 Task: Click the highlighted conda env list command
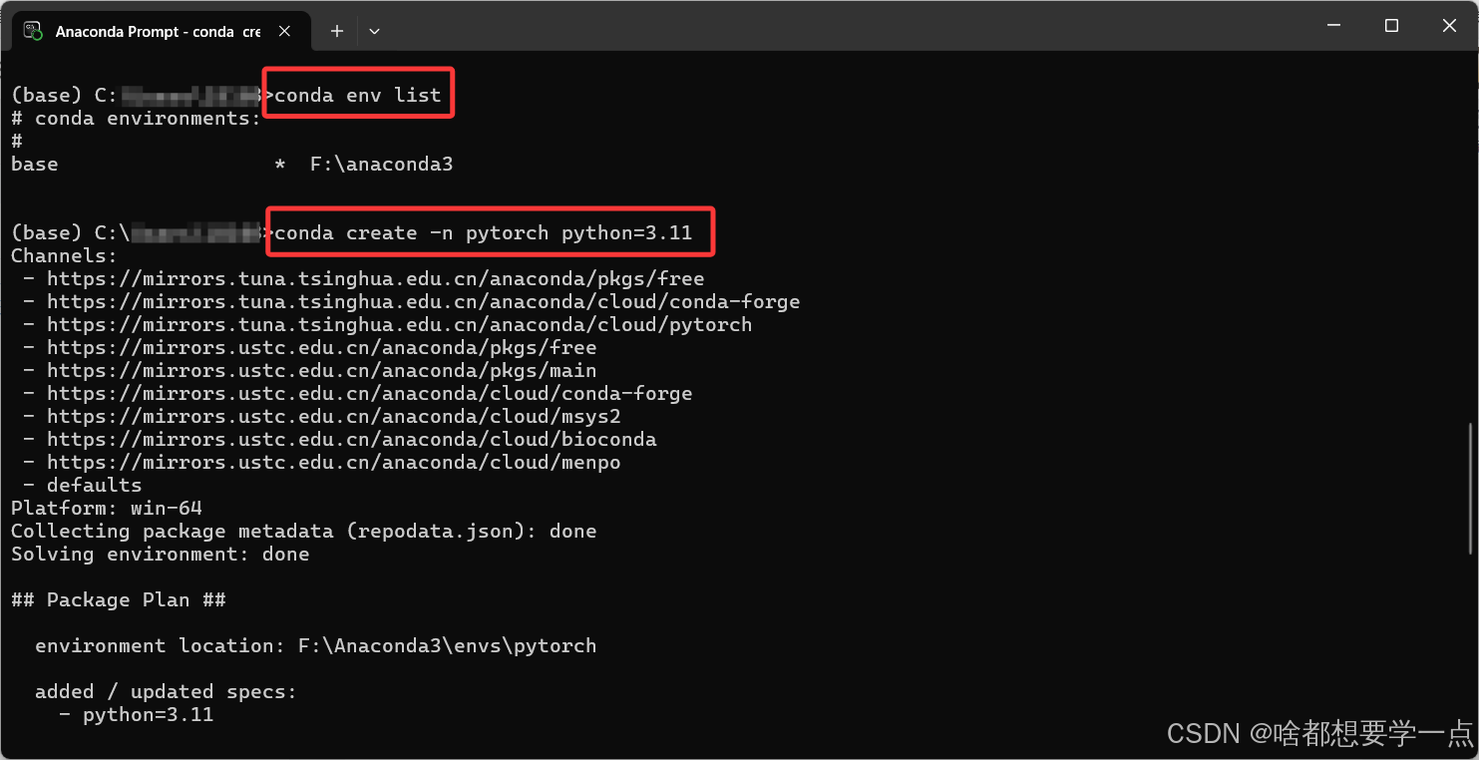(x=357, y=94)
